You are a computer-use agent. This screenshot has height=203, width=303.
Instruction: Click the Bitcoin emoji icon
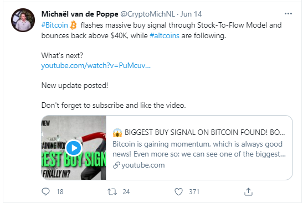(74, 25)
